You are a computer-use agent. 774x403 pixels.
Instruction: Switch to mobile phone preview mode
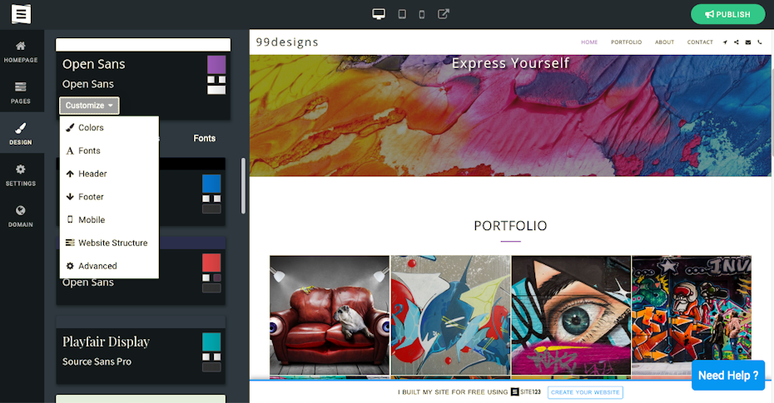coord(422,14)
